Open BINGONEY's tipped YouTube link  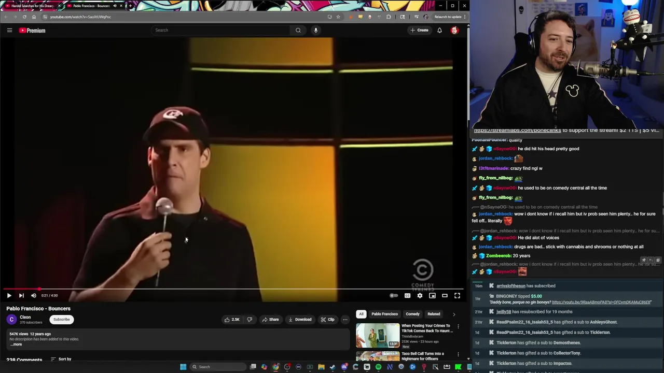click(x=601, y=302)
